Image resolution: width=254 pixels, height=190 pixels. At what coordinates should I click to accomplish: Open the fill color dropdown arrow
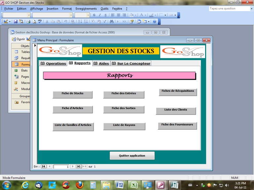136,15
